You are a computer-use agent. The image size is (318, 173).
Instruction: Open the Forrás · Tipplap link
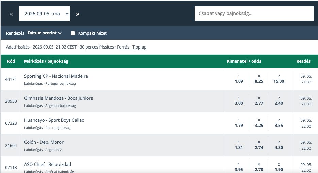(132, 47)
